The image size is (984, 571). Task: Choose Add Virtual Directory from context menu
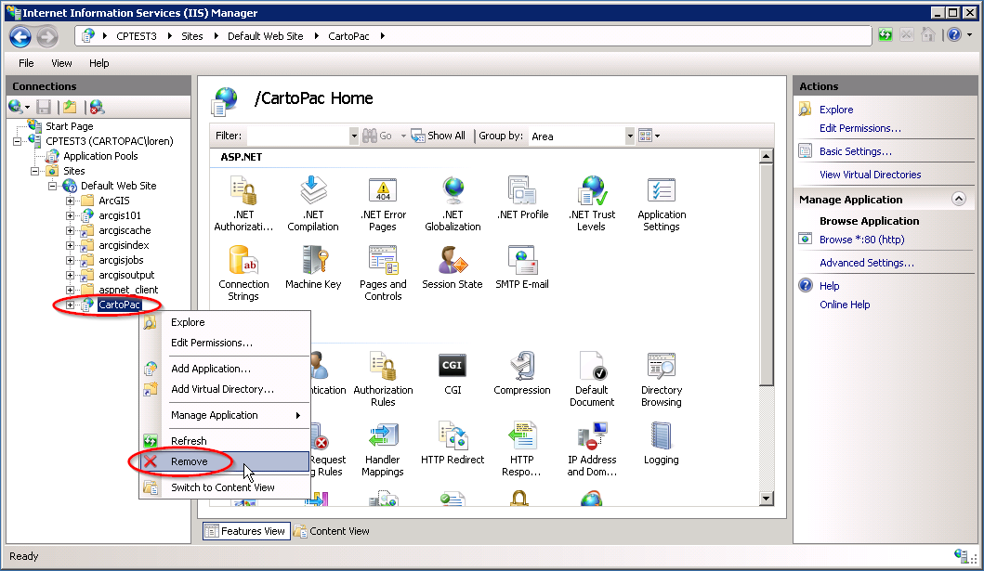click(225, 389)
